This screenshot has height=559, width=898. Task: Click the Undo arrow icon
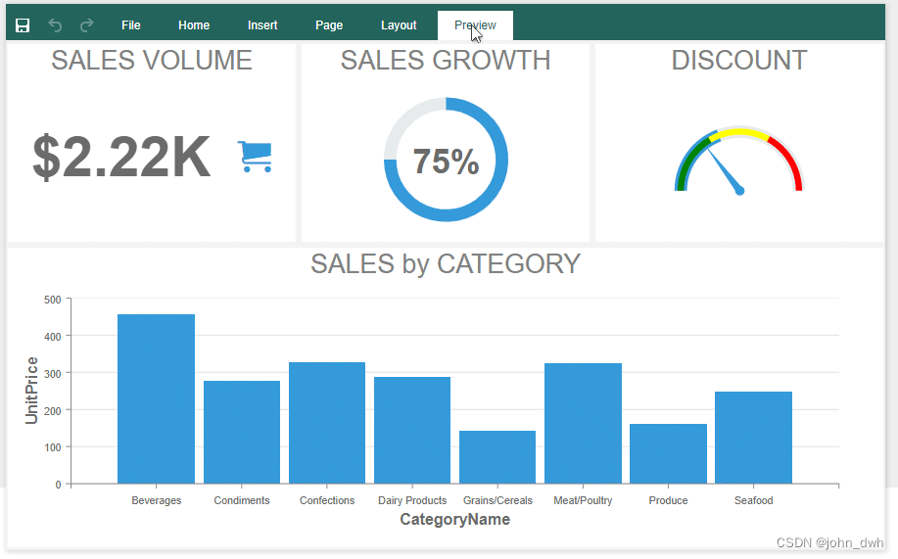click(x=55, y=25)
